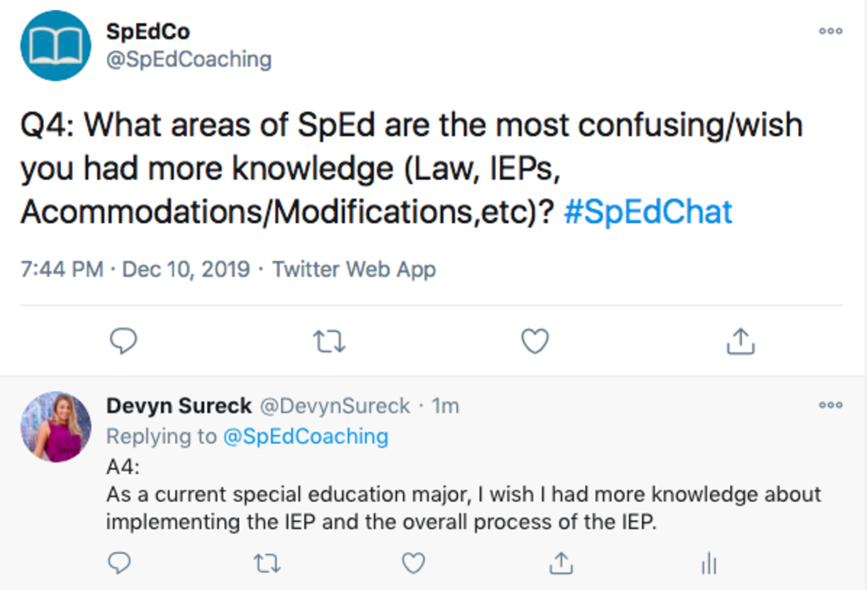Click the SpEdCo display name
This screenshot has width=868, height=590.
click(148, 32)
